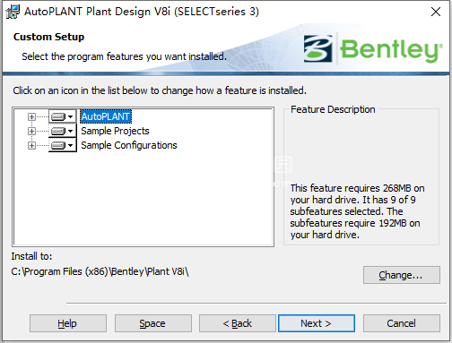Go to the previous step with Back
Image resolution: width=452 pixels, height=343 pixels.
[x=238, y=323]
